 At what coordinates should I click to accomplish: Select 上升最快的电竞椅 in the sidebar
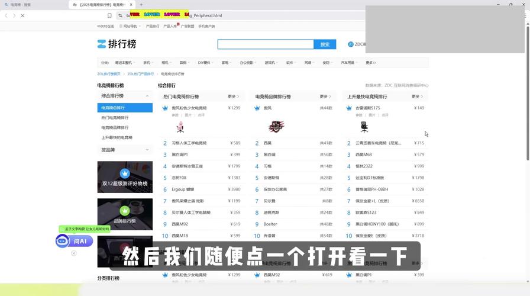(x=117, y=138)
